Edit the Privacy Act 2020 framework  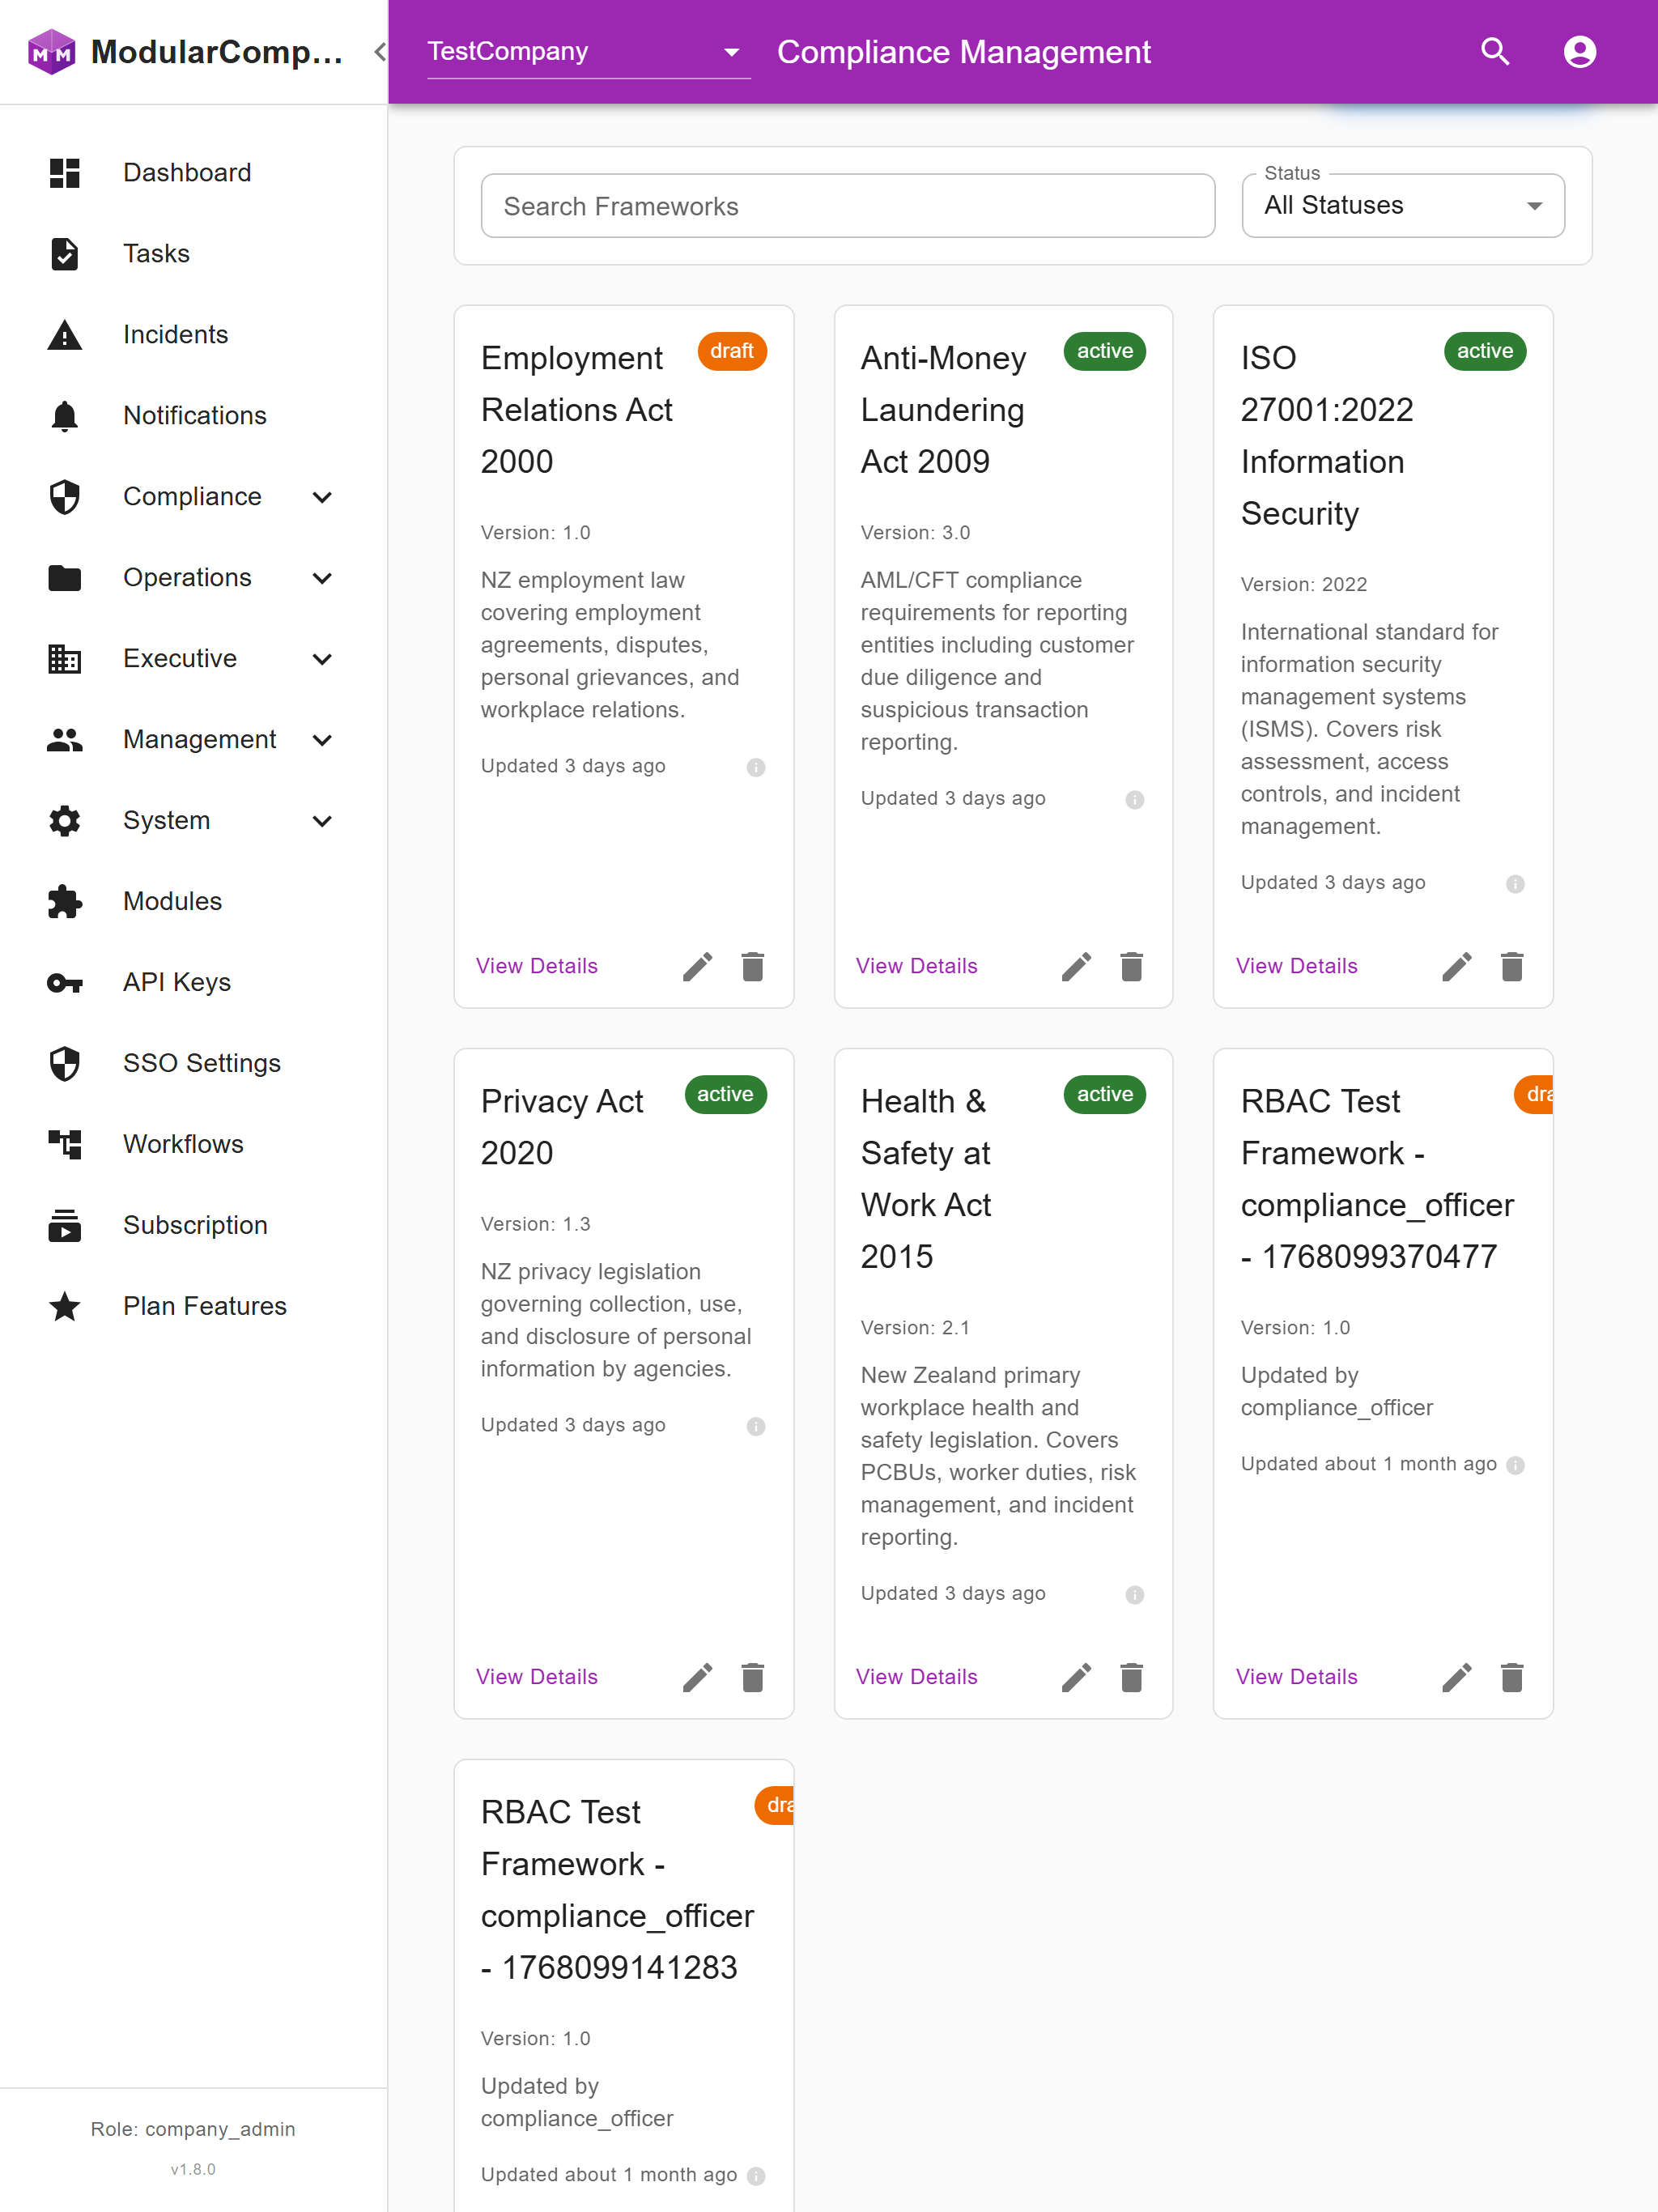click(698, 1677)
